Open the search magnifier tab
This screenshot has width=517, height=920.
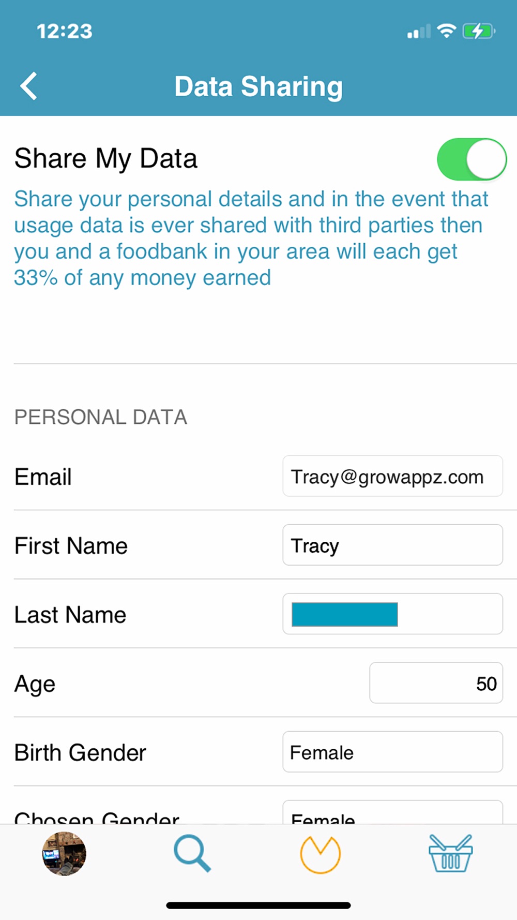point(192,853)
